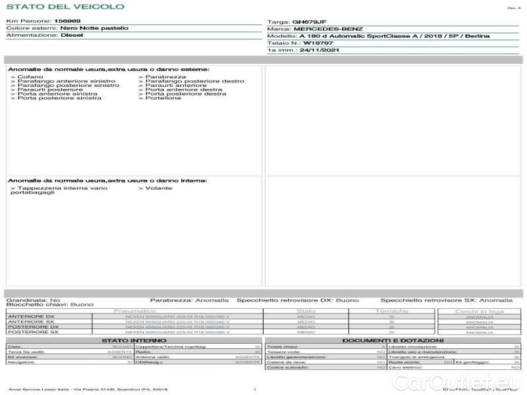The width and height of the screenshot is (527, 395).
Task: Click the 'Paraurti posteriore' anomaly entry
Action: click(x=50, y=90)
